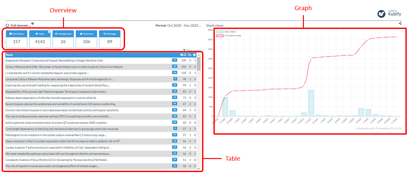This screenshot has width=410, height=173.
Task: Click the blue badge 27 on Cardiac troponin row
Action: [175, 147]
